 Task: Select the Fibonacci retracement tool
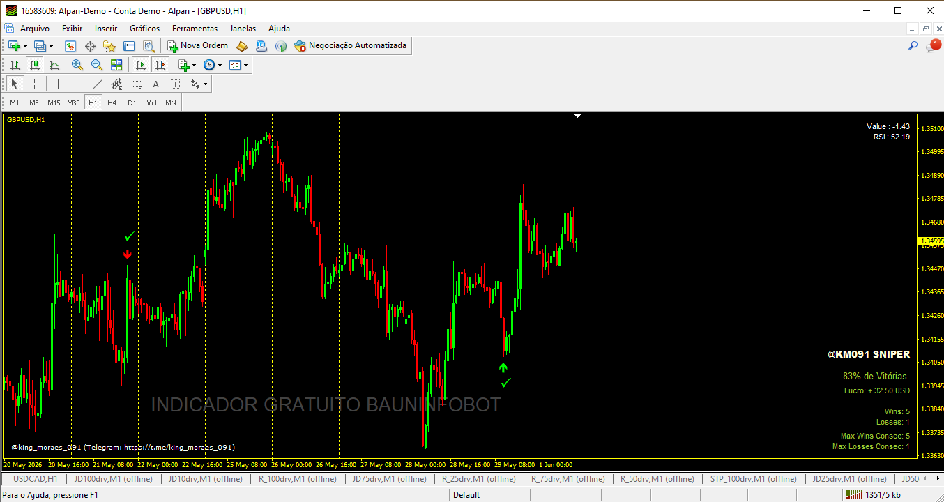pyautogui.click(x=136, y=84)
